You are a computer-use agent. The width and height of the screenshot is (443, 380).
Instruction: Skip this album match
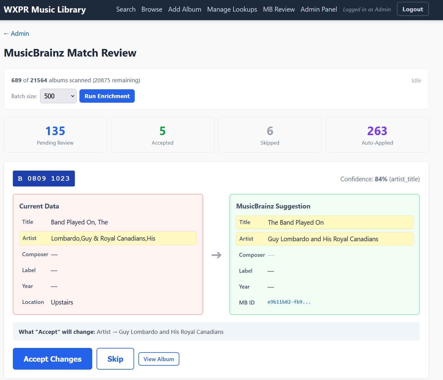[x=115, y=359]
